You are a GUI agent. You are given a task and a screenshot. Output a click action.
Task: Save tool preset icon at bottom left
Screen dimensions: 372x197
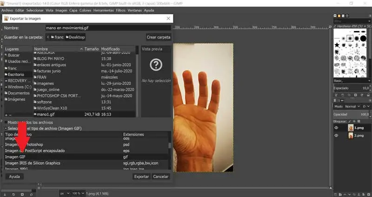point(5,194)
